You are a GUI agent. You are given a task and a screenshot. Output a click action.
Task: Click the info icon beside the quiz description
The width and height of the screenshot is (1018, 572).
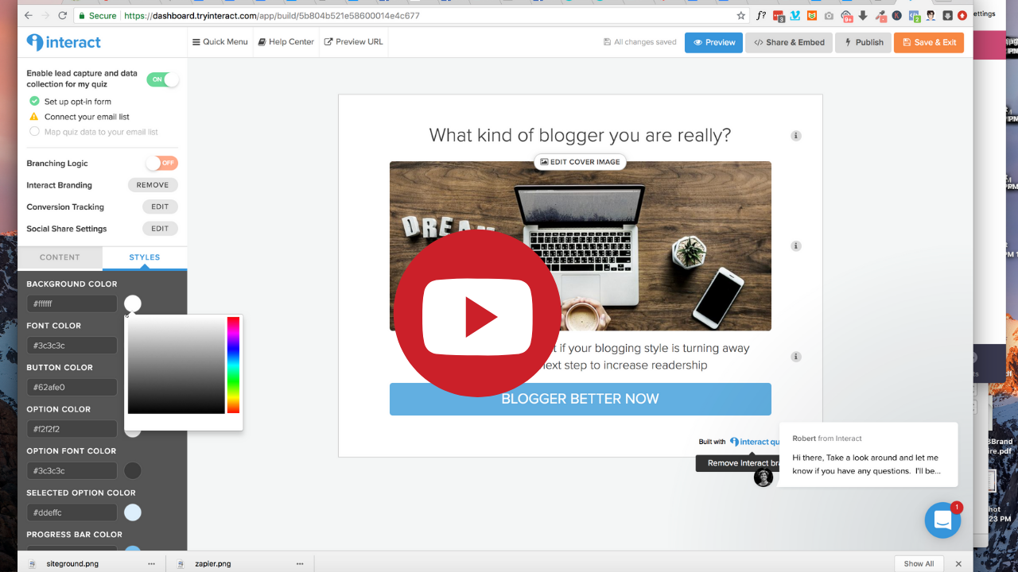[796, 357]
